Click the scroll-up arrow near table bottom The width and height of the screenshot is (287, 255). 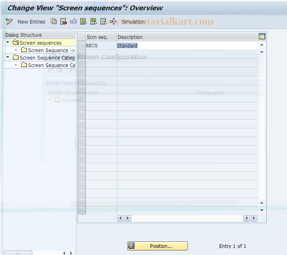[262, 203]
